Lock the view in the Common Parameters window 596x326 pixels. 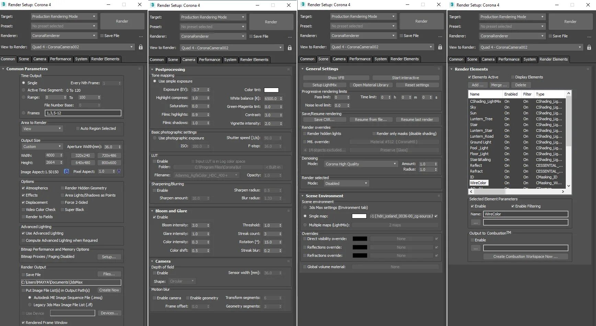point(141,47)
